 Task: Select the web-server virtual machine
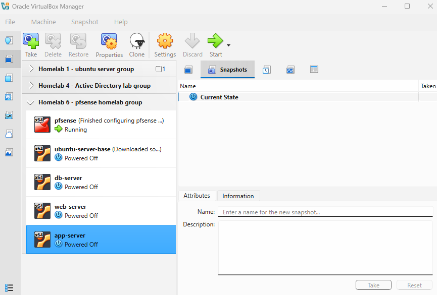point(101,211)
